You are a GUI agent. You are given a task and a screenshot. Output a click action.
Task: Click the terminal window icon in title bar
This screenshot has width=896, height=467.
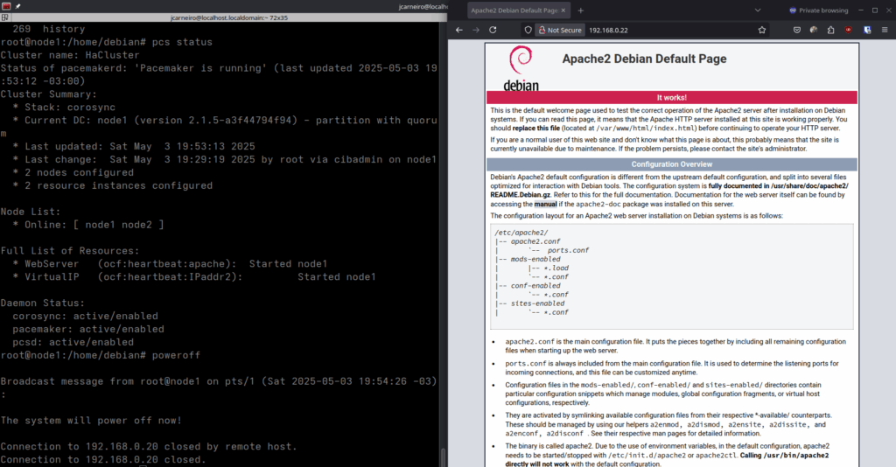pos(6,6)
